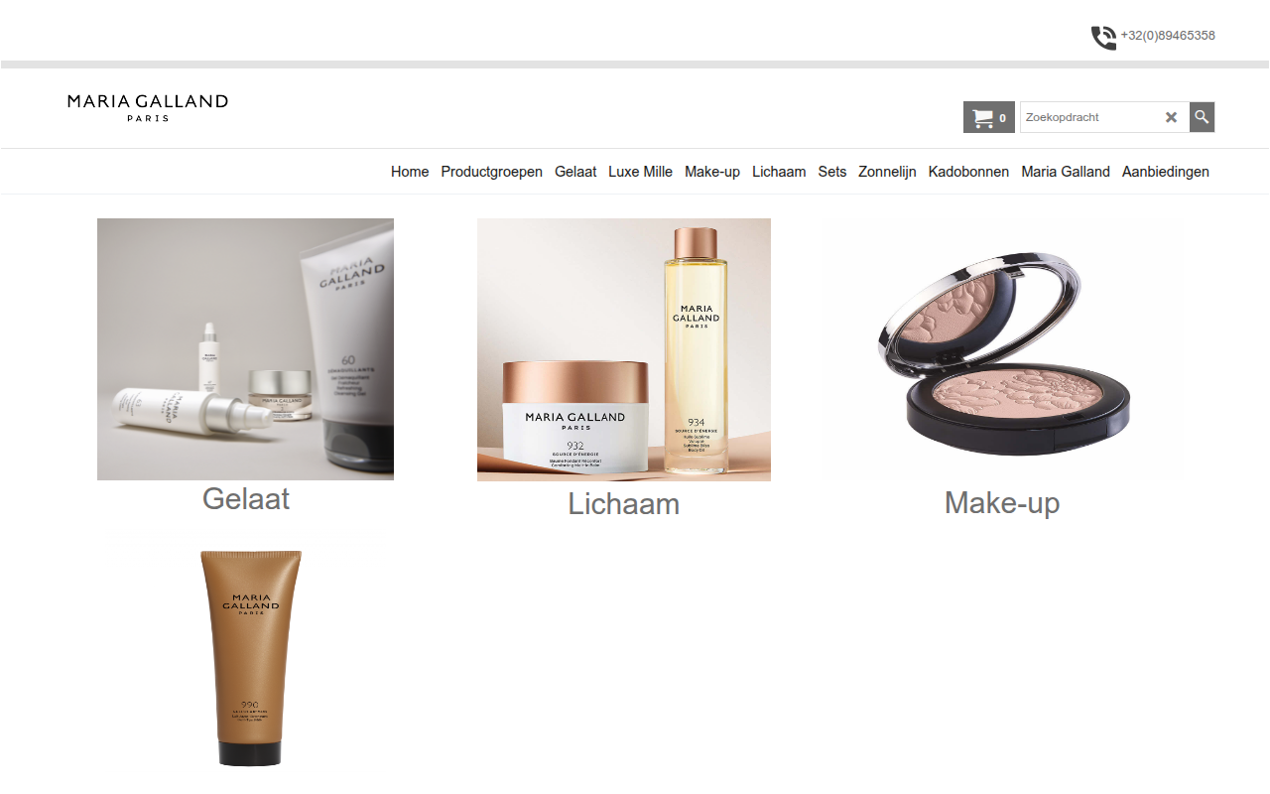Open the shopping cart
This screenshot has width=1270, height=794.
pyautogui.click(x=988, y=117)
